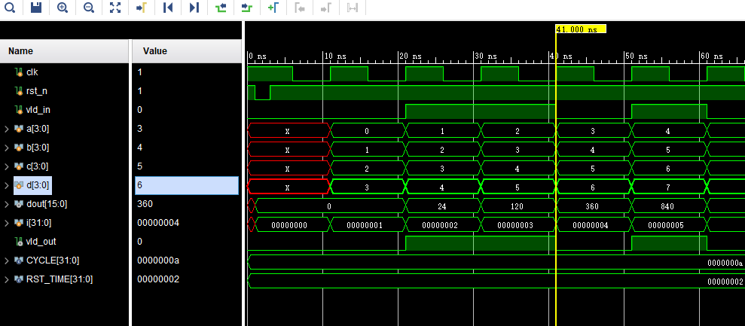
Task: Expand the dout[15:0] bus signal
Action: pos(7,204)
